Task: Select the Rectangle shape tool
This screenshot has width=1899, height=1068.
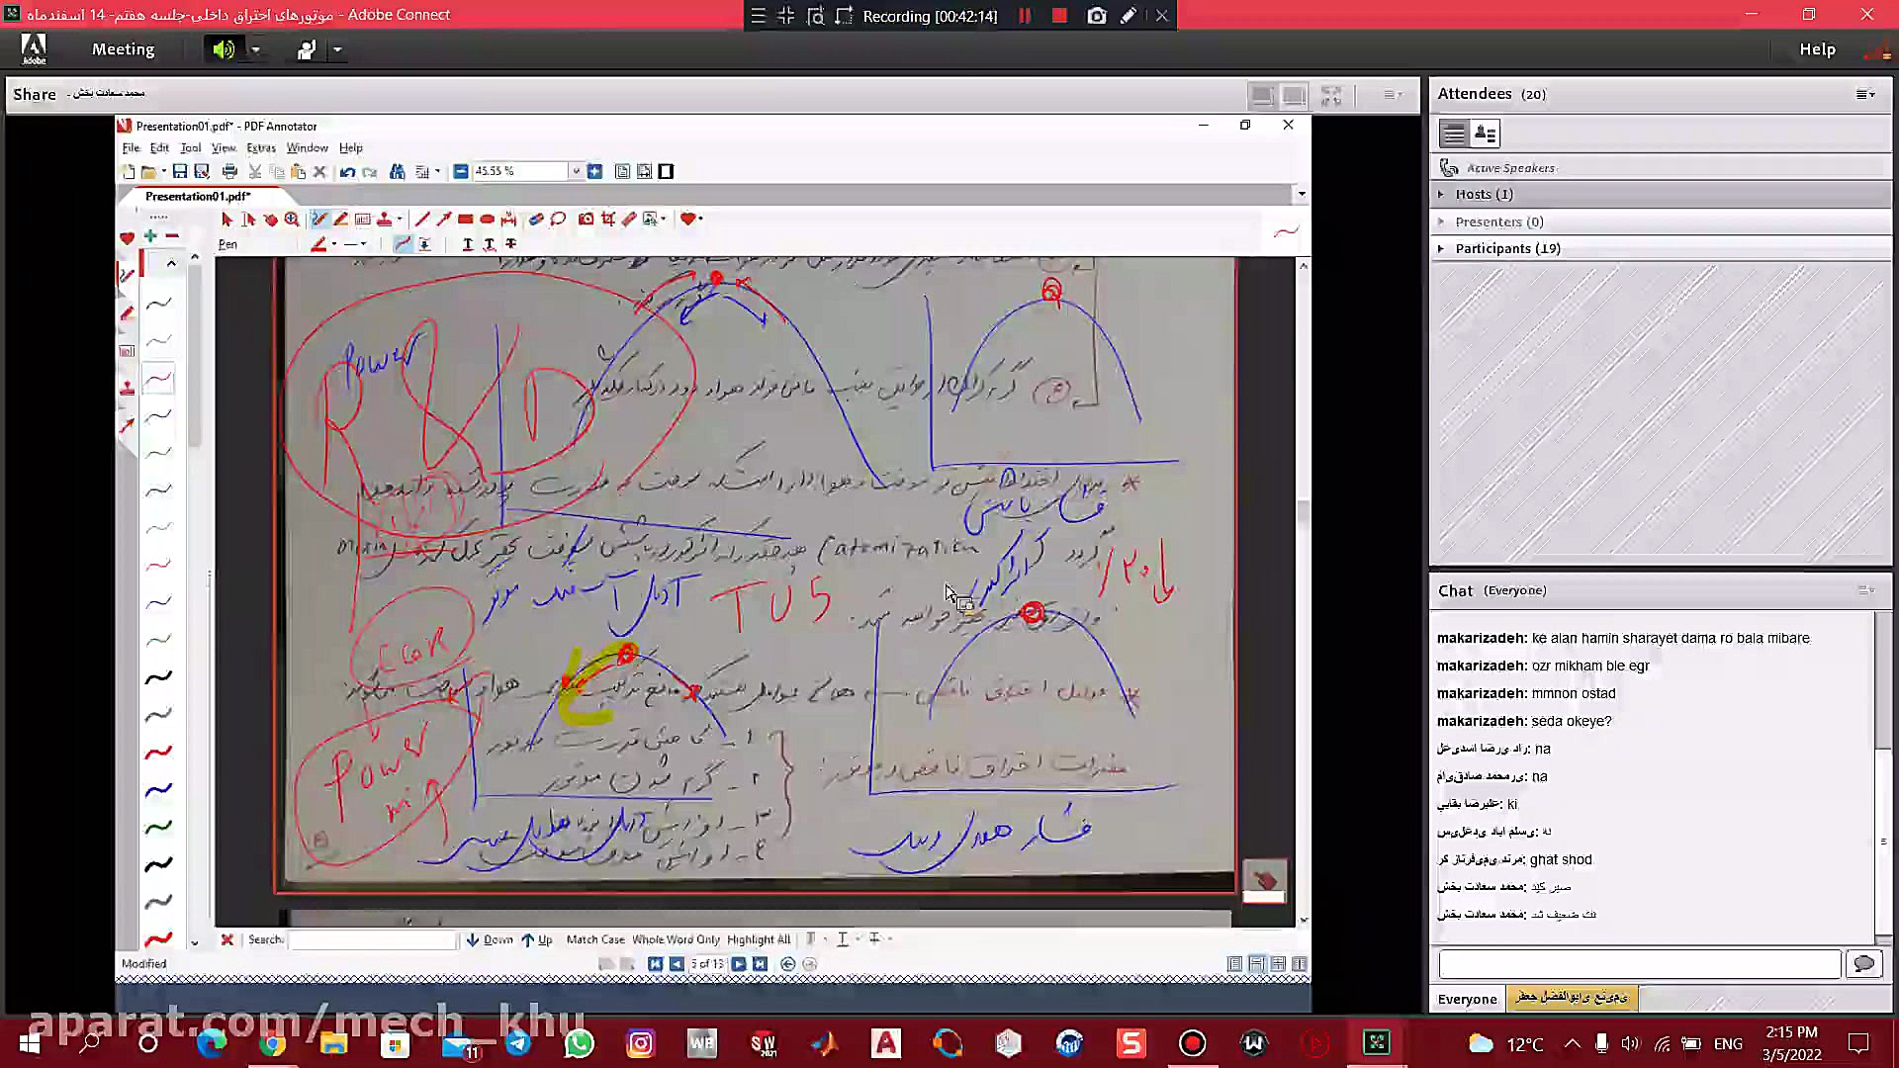Action: point(465,220)
